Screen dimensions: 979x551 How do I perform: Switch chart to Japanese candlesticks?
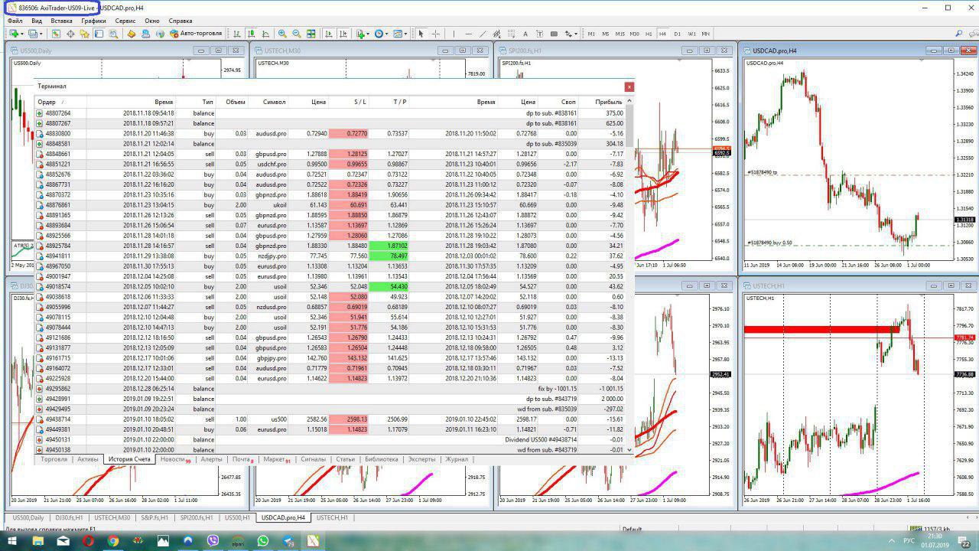coord(251,34)
